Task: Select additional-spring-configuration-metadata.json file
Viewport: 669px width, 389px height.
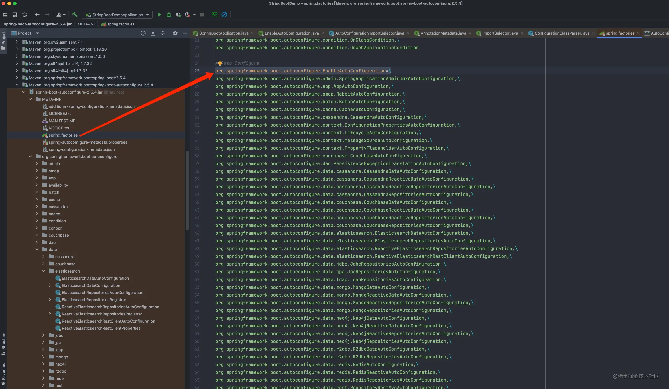Action: pos(91,106)
